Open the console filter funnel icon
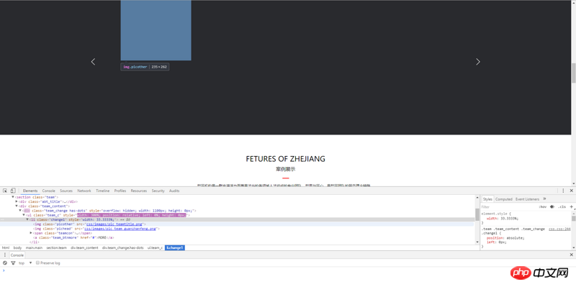576x287 pixels. pos(13,263)
